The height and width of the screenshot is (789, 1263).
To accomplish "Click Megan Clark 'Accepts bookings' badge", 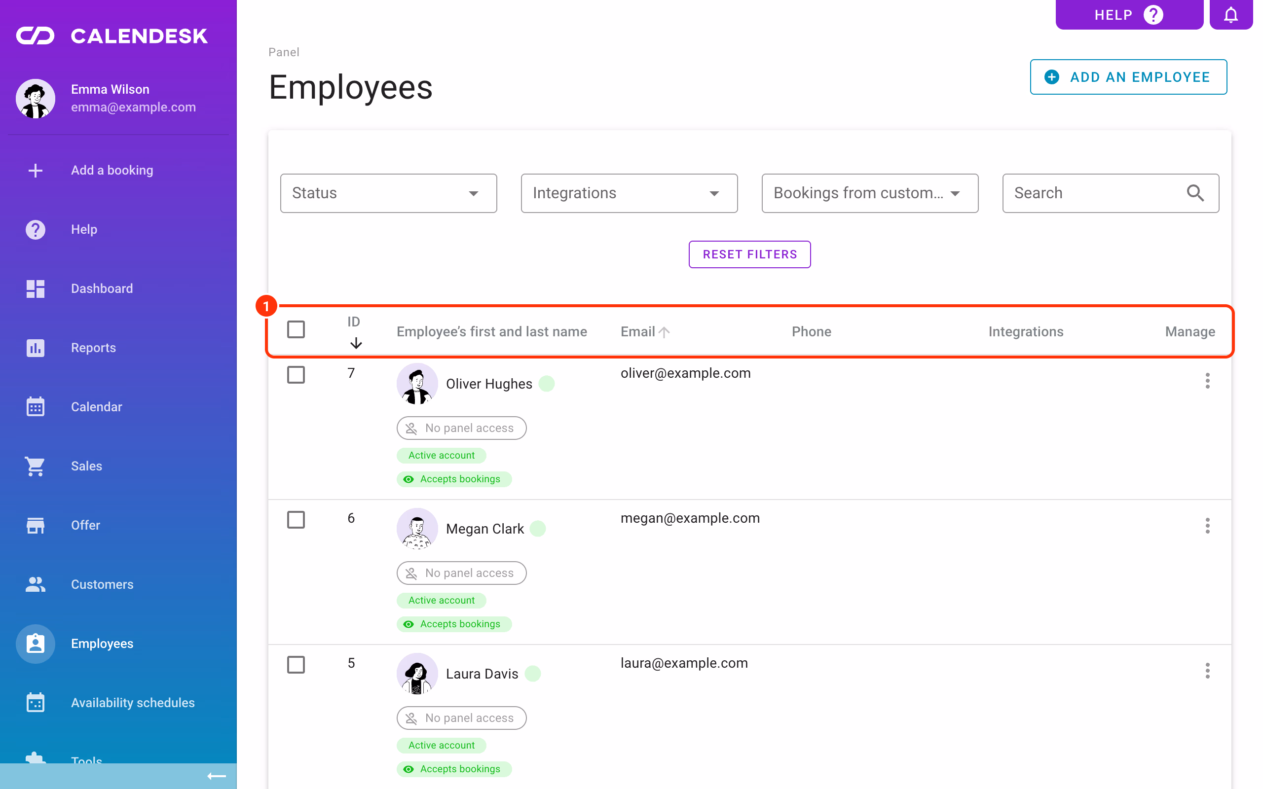I will point(454,624).
